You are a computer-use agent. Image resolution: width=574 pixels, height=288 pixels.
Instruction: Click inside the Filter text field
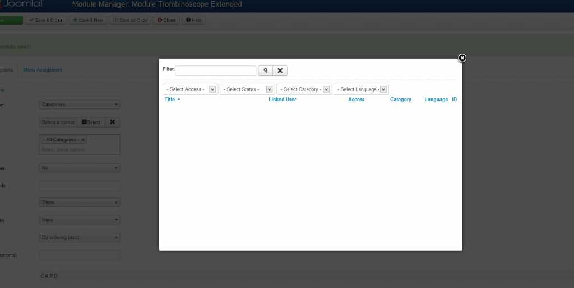(215, 70)
